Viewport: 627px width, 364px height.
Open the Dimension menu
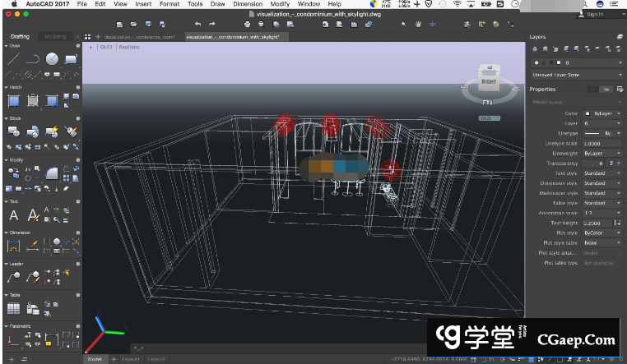[247, 4]
